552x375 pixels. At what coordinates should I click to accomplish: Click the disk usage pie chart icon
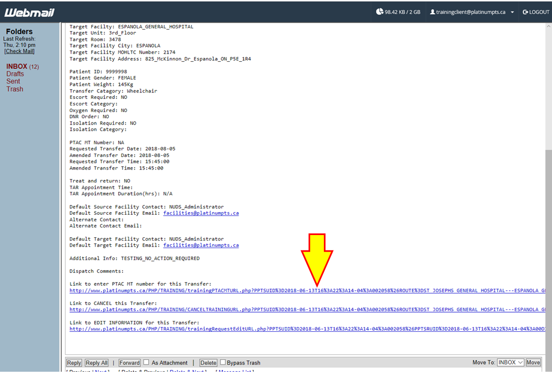380,11
